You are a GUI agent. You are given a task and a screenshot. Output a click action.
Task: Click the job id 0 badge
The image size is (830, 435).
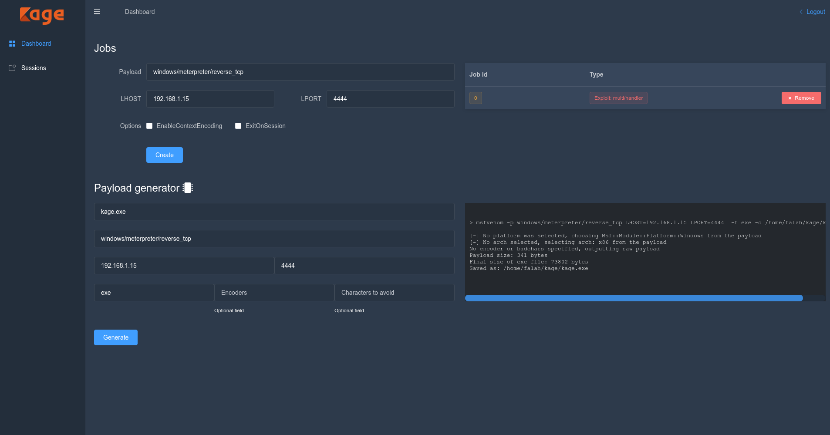(476, 98)
